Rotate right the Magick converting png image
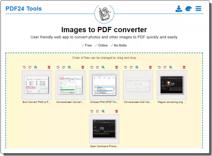 tap(165, 67)
